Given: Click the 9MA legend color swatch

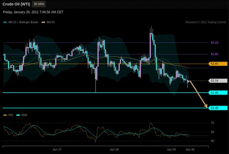Looking at the screenshot, I should [x=18, y=115].
